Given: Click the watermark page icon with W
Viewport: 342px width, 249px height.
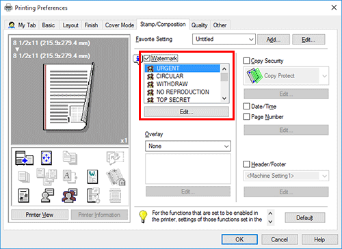Looking at the screenshot, I should coord(92,176).
